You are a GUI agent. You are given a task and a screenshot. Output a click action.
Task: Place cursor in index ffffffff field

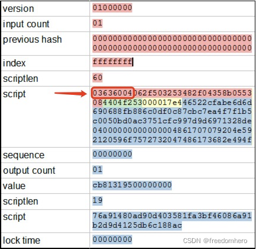112,62
